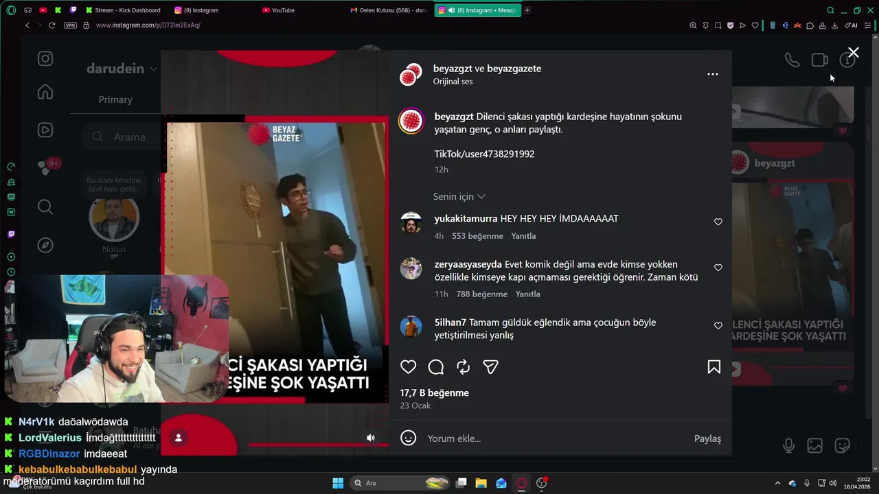Open emoji picker in comment box
The image size is (879, 494).
pos(409,438)
